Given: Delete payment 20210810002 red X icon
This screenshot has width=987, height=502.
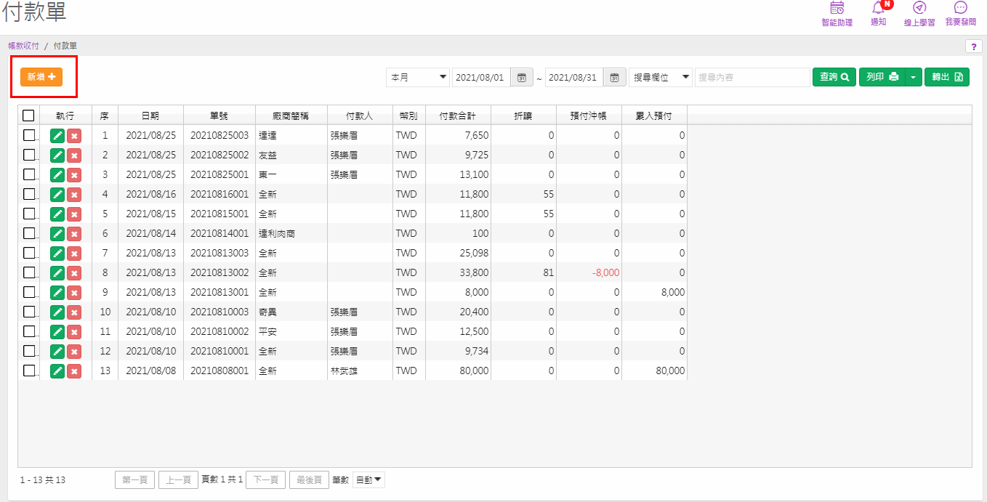Looking at the screenshot, I should pyautogui.click(x=74, y=332).
